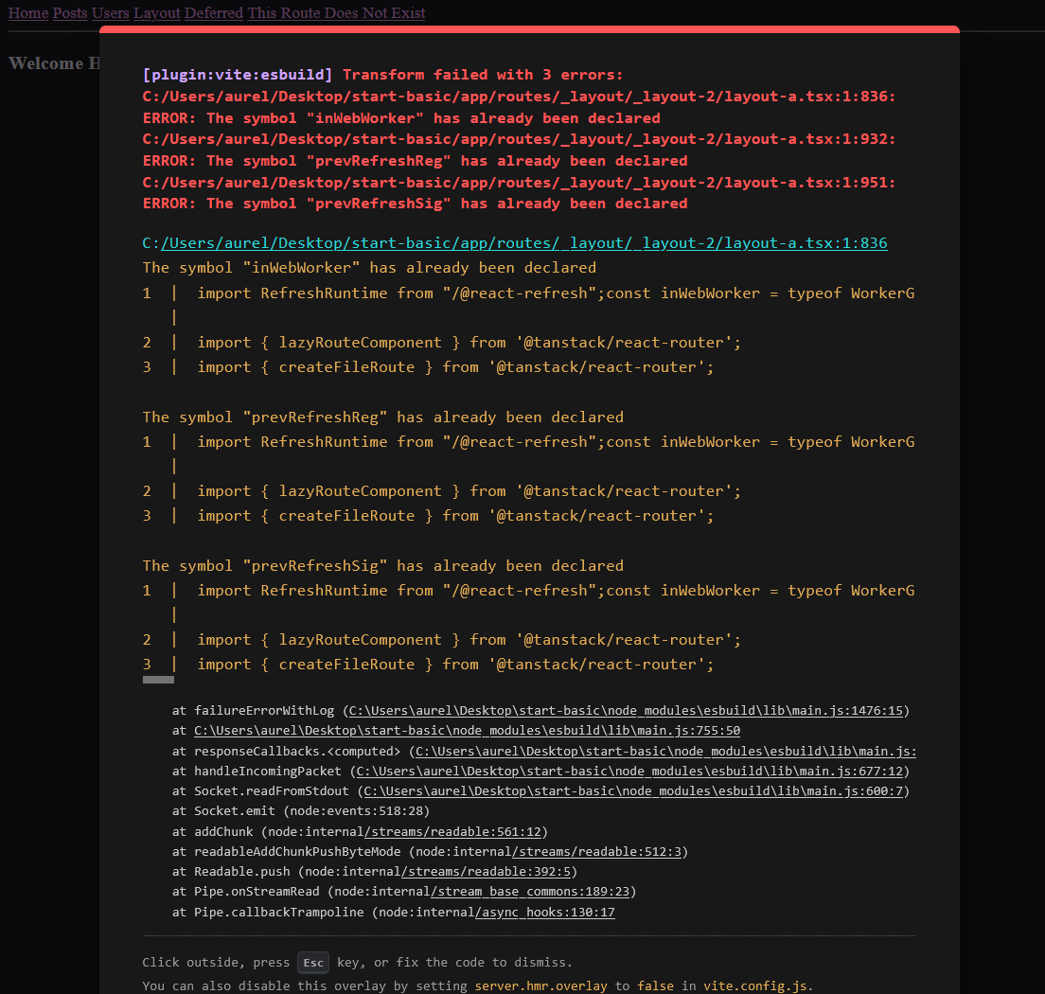Screen dimensions: 1045x994
Task: Click 'Transform failed with 3 errors:' text
Action: (x=483, y=76)
